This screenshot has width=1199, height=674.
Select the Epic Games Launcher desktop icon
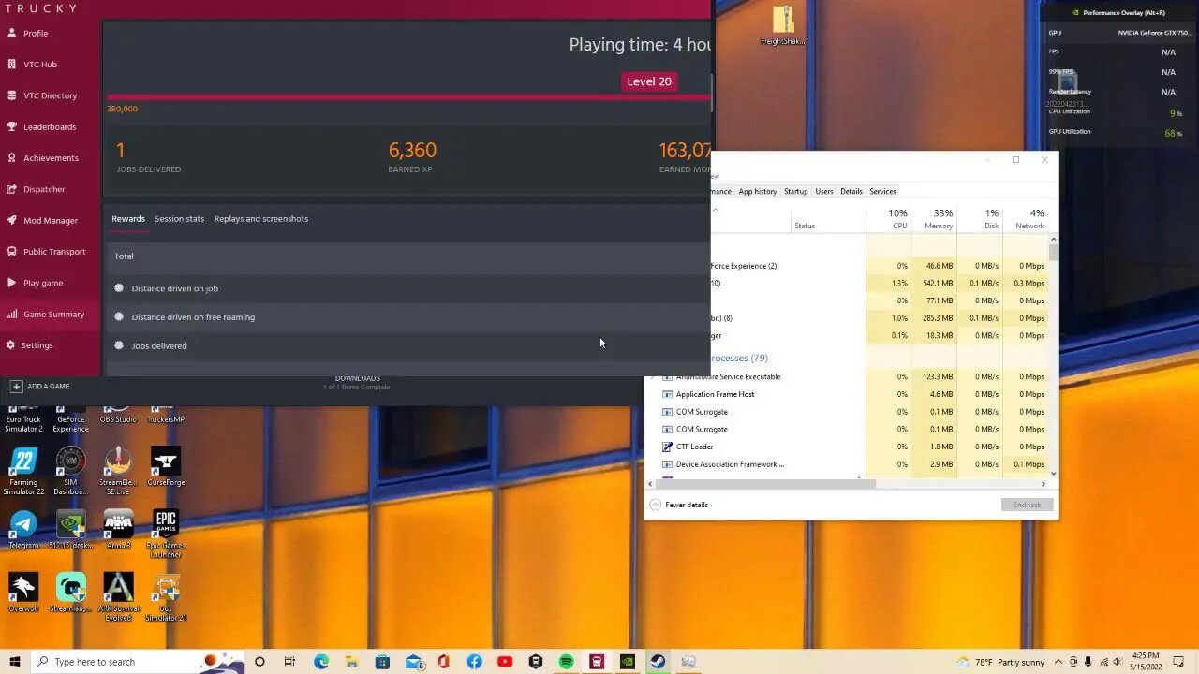click(x=166, y=535)
